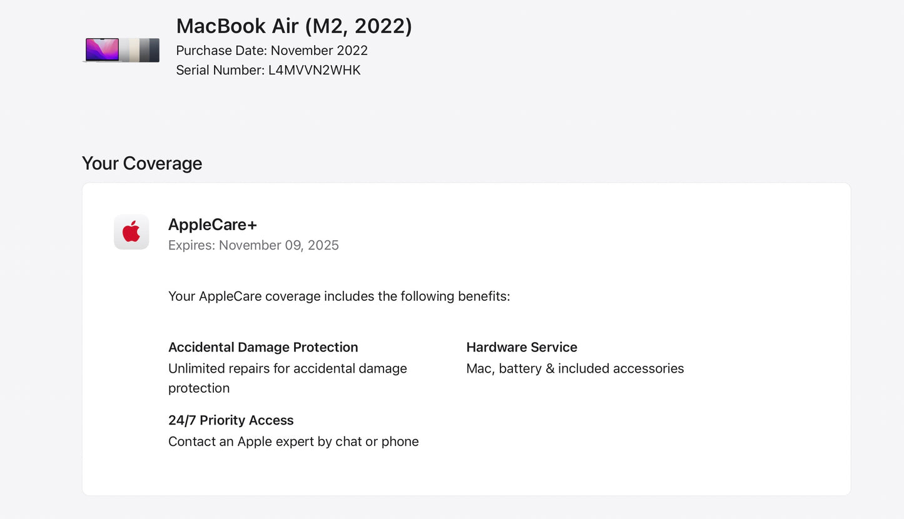Click the Purchase Date November 2022 line
904x519 pixels.
pyautogui.click(x=272, y=51)
